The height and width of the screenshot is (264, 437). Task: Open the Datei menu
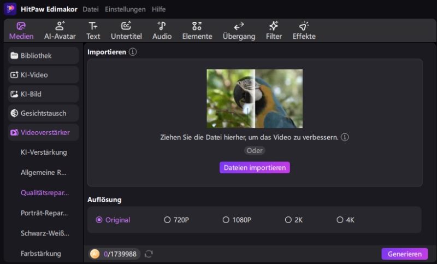coord(91,9)
